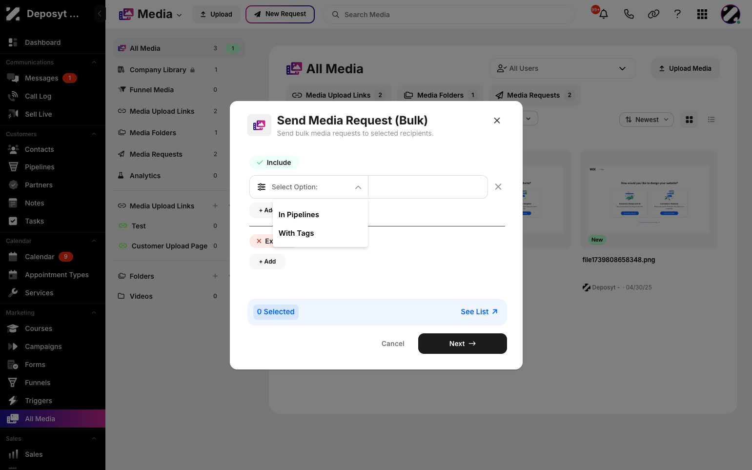Click Add under the Exclude section

(267, 262)
